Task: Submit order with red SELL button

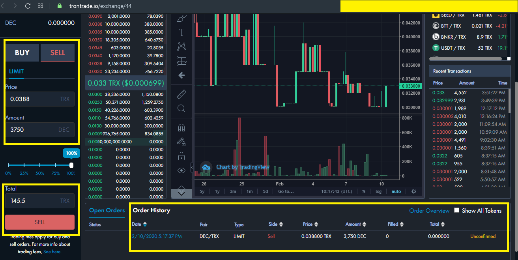Action: [x=40, y=222]
